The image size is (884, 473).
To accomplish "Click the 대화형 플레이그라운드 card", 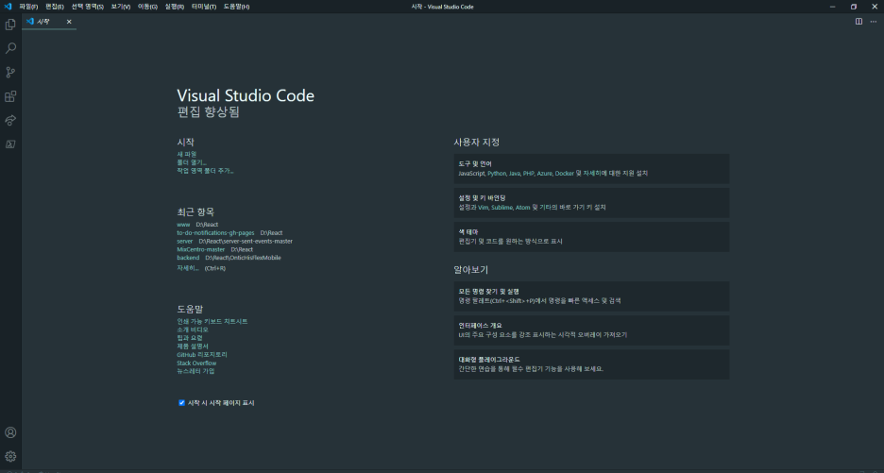I will 591,364.
